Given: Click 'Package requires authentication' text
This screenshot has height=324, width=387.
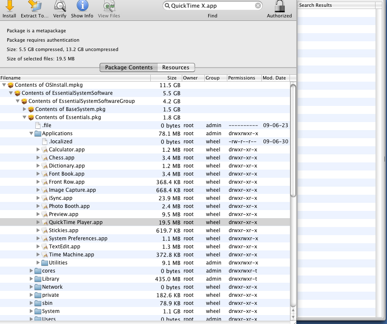Looking at the screenshot, I should [x=43, y=40].
